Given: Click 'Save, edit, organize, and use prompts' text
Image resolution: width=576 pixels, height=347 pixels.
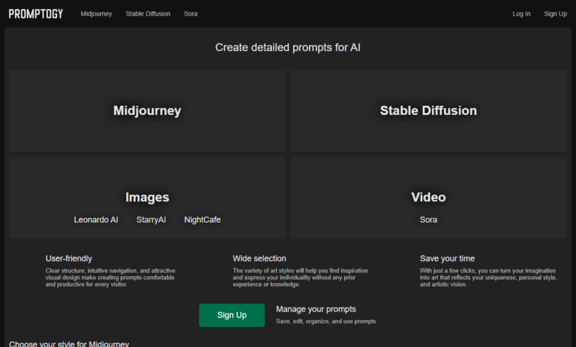Looking at the screenshot, I should pos(326,321).
